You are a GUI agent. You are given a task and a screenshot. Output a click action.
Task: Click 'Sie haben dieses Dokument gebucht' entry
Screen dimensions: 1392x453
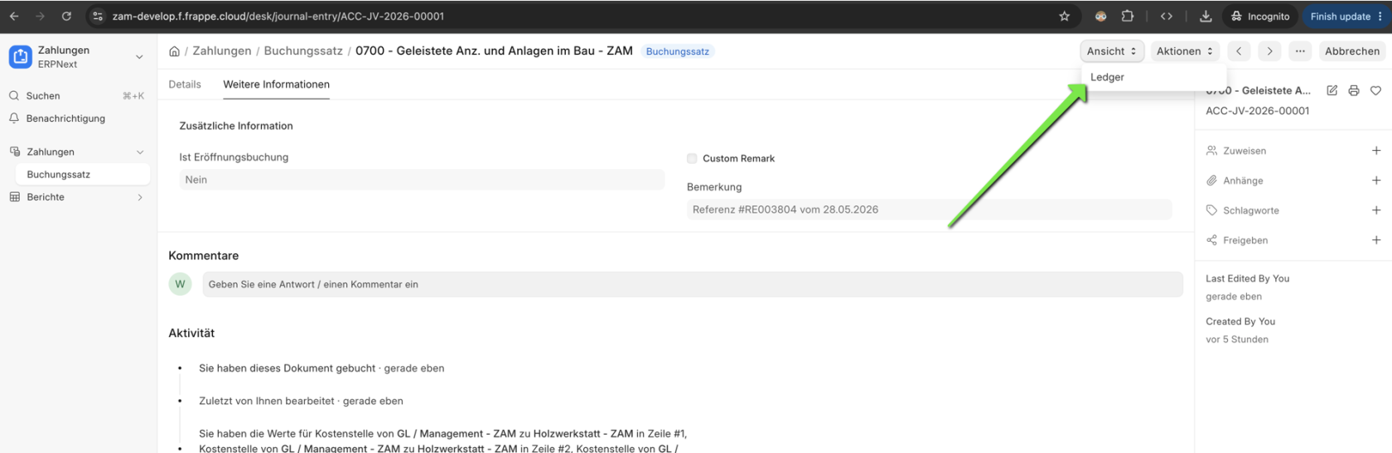pos(321,369)
